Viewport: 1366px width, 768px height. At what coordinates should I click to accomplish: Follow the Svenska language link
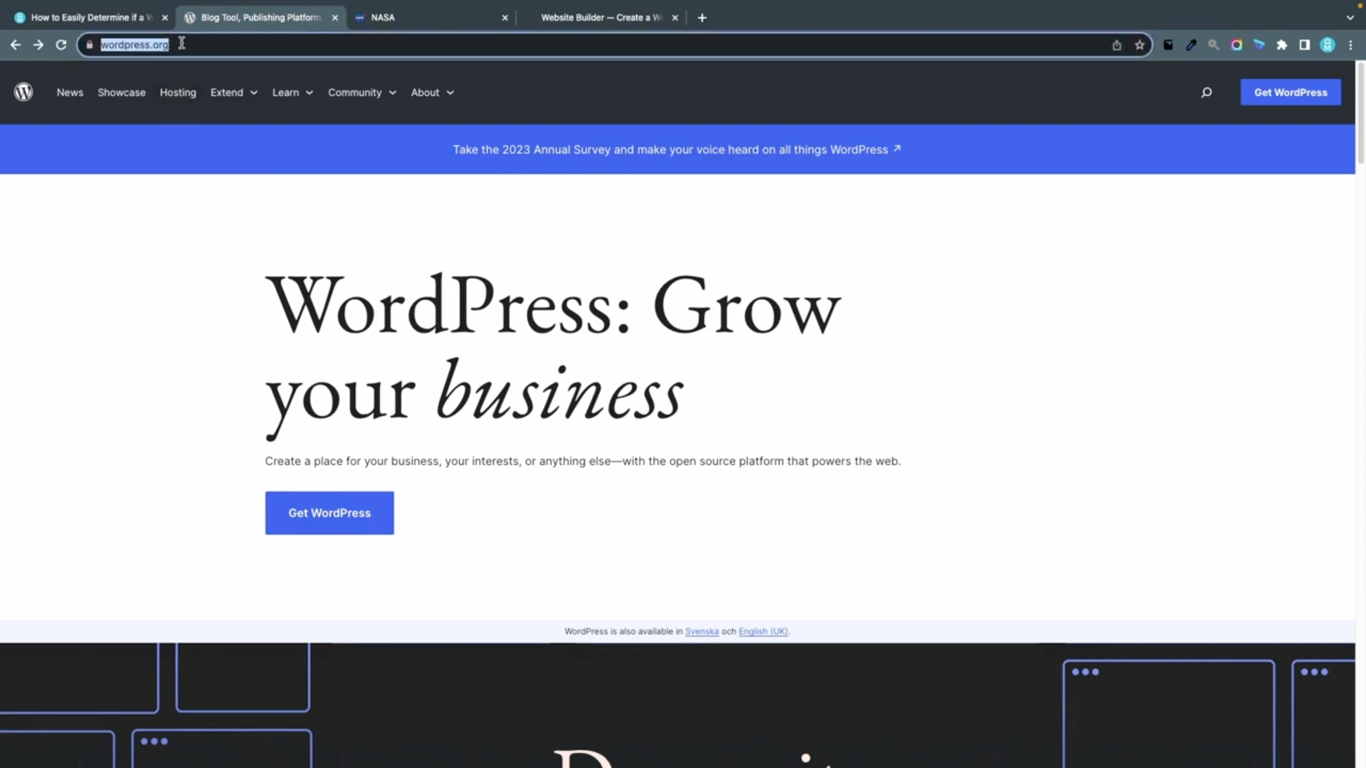click(701, 631)
